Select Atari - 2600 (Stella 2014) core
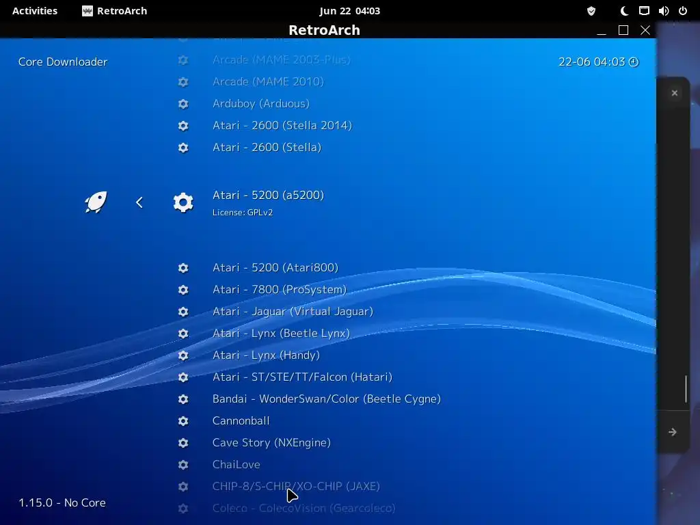 [x=282, y=126]
